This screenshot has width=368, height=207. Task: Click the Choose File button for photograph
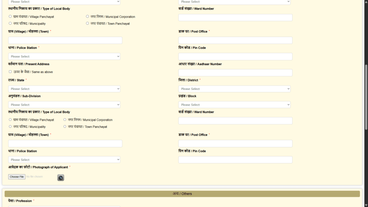(17, 177)
